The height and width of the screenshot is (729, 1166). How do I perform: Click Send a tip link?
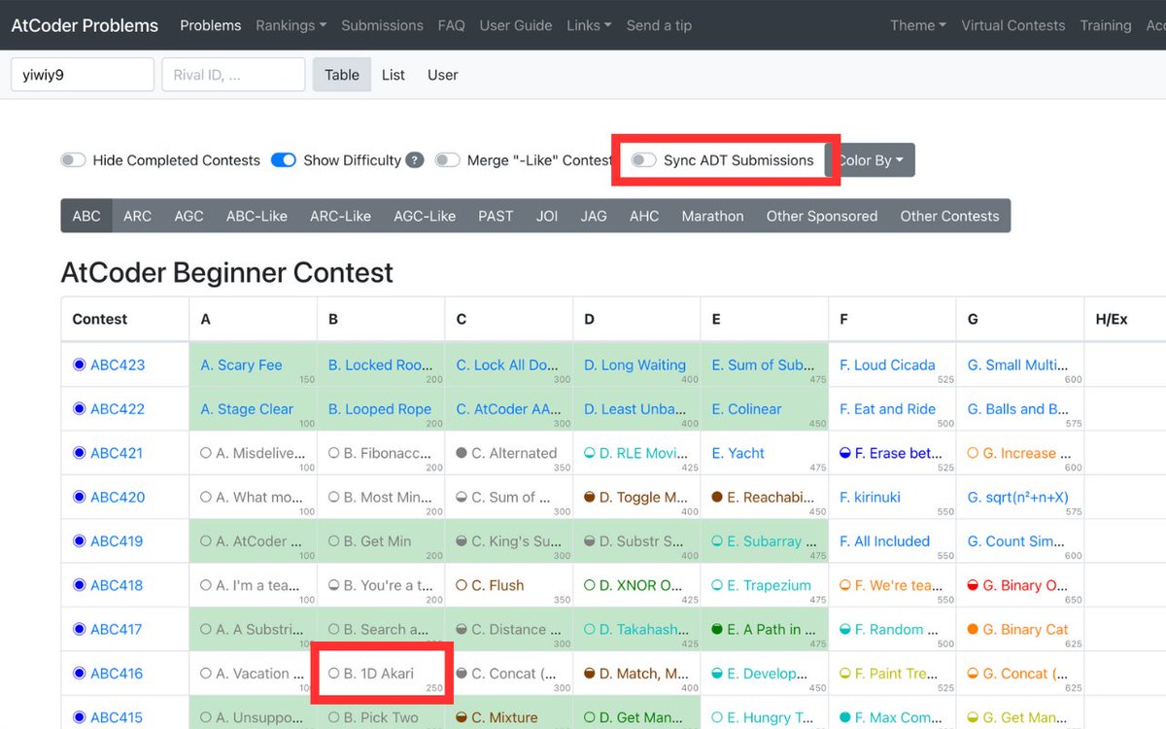click(659, 25)
